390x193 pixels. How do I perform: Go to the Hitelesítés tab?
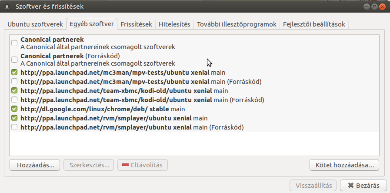click(174, 24)
